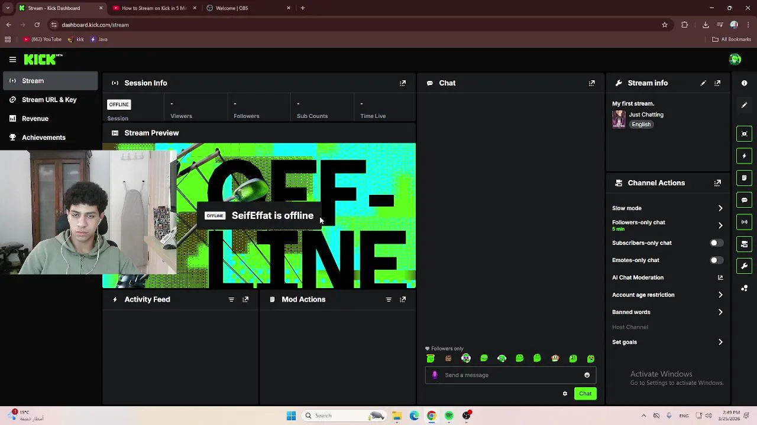Pop out the Channel Actions panel
This screenshot has width=757, height=425.
717,183
